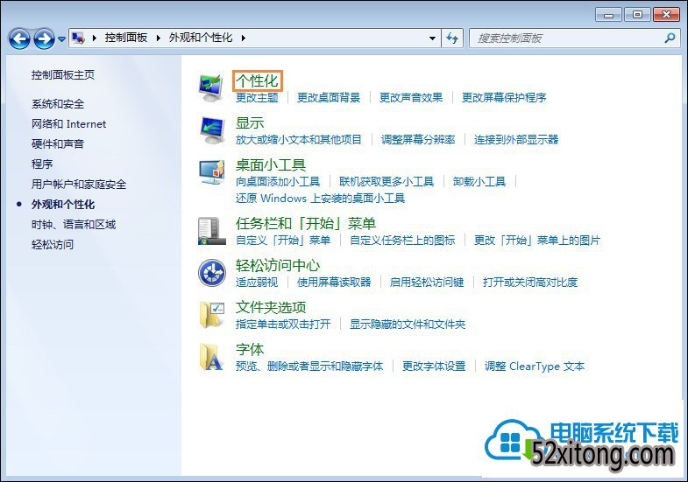Viewport: 688px width, 482px height.
Task: Open 用户帐户和家庭安全 category
Action: point(79,185)
